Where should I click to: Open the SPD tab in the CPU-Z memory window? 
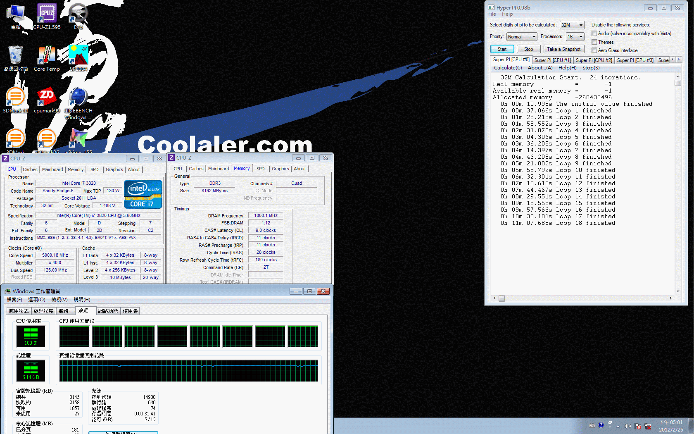(x=260, y=169)
